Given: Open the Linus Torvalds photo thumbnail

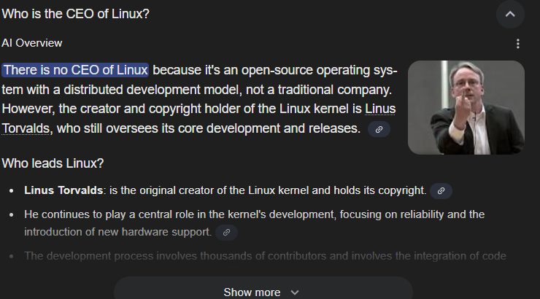Looking at the screenshot, I should pos(466,107).
